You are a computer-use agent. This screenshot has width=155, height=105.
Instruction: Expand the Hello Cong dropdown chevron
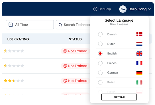click(150, 9)
